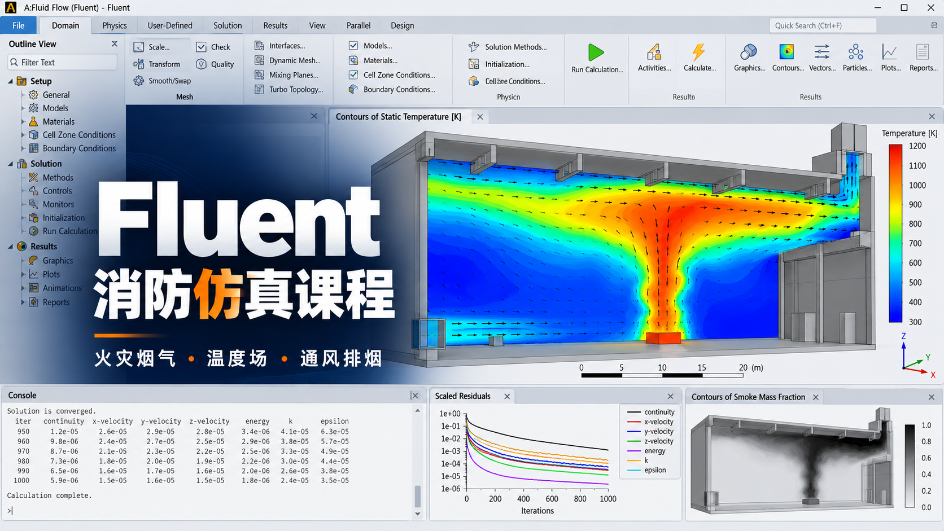Image resolution: width=944 pixels, height=531 pixels.
Task: Open Mixing Planes dialog
Action: click(x=286, y=75)
